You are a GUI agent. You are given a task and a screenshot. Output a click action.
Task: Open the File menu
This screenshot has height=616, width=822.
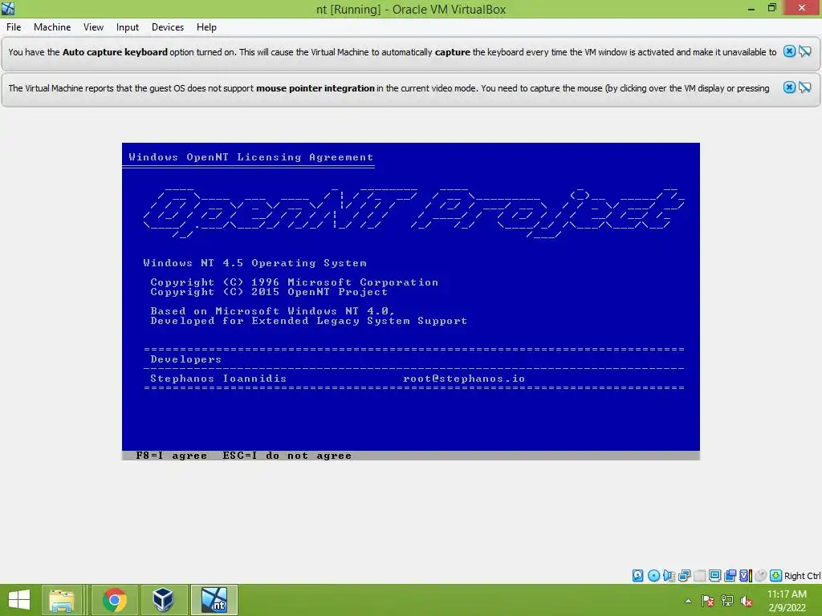[14, 27]
